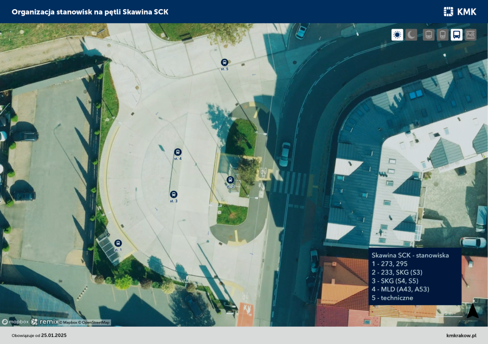The width and height of the screenshot is (488, 344).
Task: Toggle the P+R parking layer
Action: [471, 35]
